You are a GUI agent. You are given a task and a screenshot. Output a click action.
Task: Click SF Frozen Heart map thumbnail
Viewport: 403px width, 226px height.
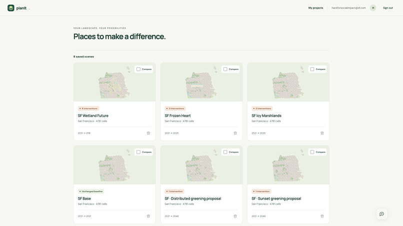click(x=201, y=82)
